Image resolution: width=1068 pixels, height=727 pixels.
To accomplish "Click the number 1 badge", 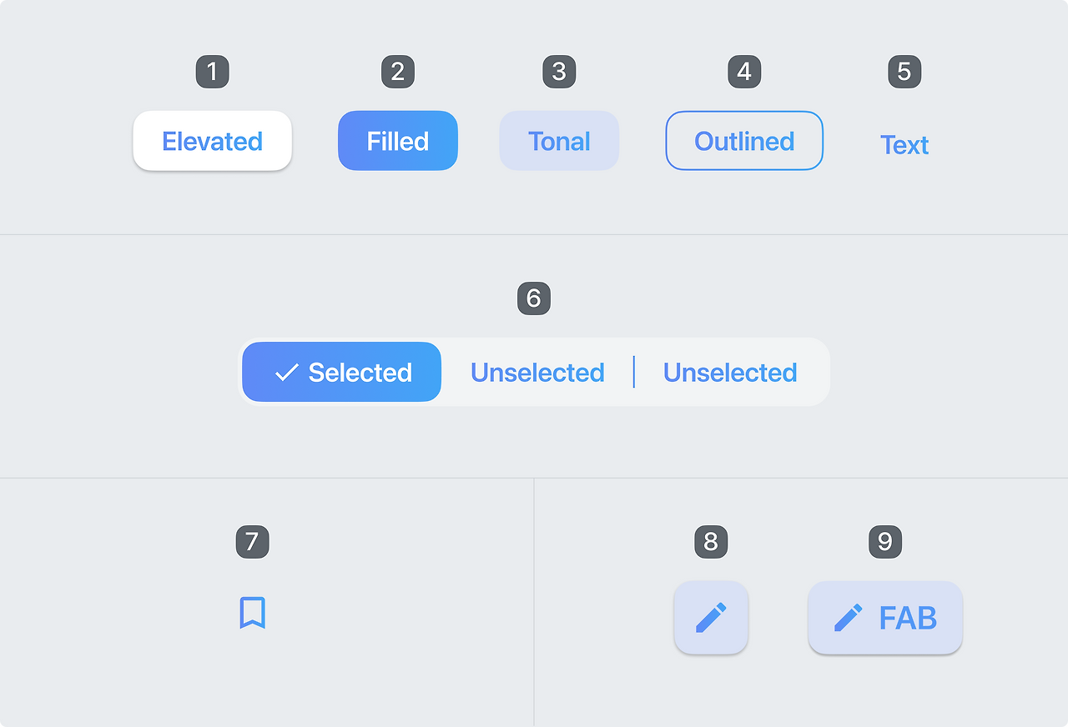I will (212, 72).
